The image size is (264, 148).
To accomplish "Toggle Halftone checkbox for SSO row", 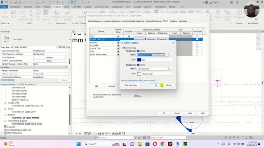I will coord(197,36).
